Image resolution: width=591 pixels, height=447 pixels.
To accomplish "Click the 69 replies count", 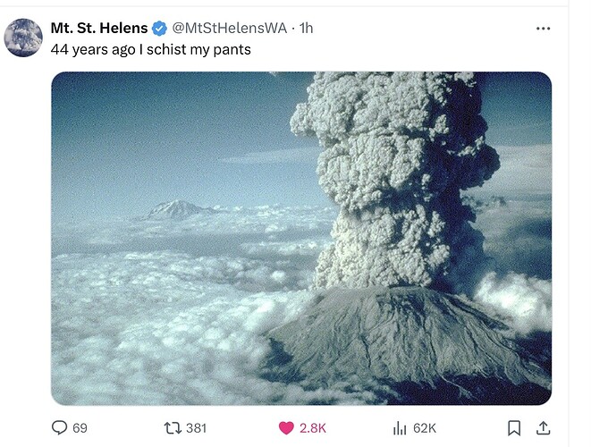I will coord(80,428).
